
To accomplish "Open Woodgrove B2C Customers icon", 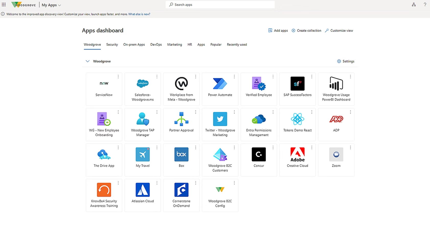I will point(220,154).
